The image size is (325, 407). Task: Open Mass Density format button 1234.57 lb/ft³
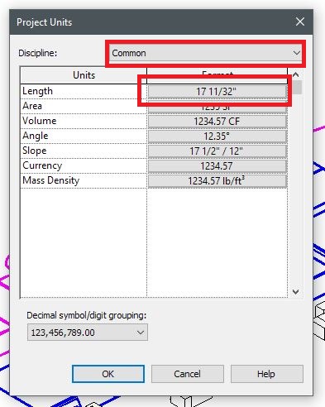click(217, 181)
